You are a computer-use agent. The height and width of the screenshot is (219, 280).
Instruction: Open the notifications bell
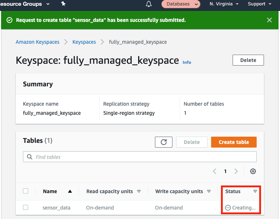tap(149, 4)
